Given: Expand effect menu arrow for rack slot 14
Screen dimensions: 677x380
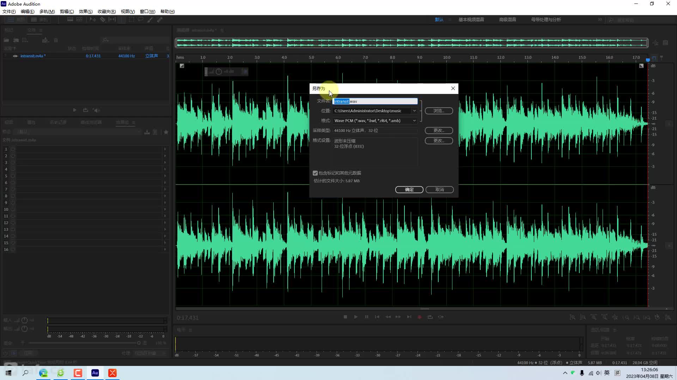Looking at the screenshot, I should (x=165, y=236).
